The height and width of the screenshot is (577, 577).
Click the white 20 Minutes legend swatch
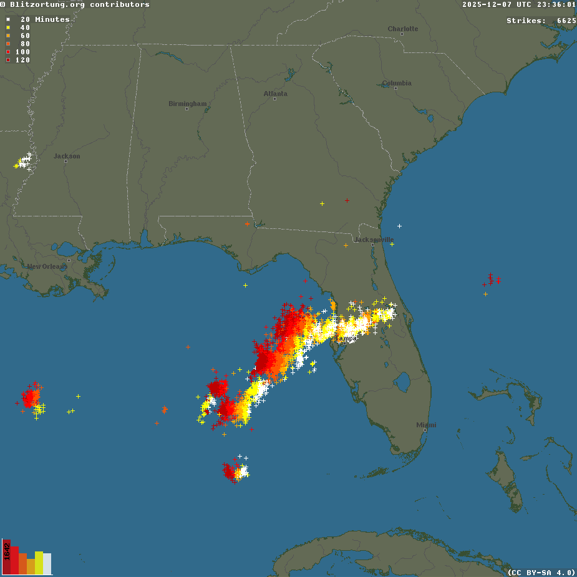pos(8,19)
